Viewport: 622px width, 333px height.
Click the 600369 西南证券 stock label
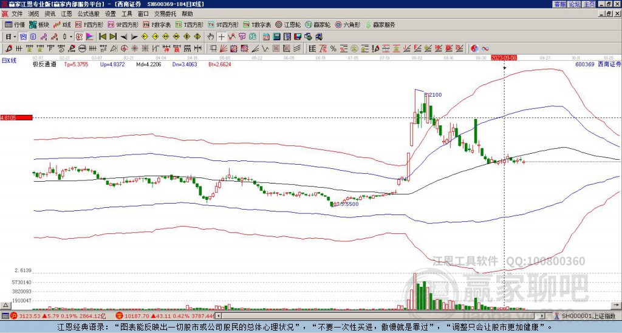(598, 64)
